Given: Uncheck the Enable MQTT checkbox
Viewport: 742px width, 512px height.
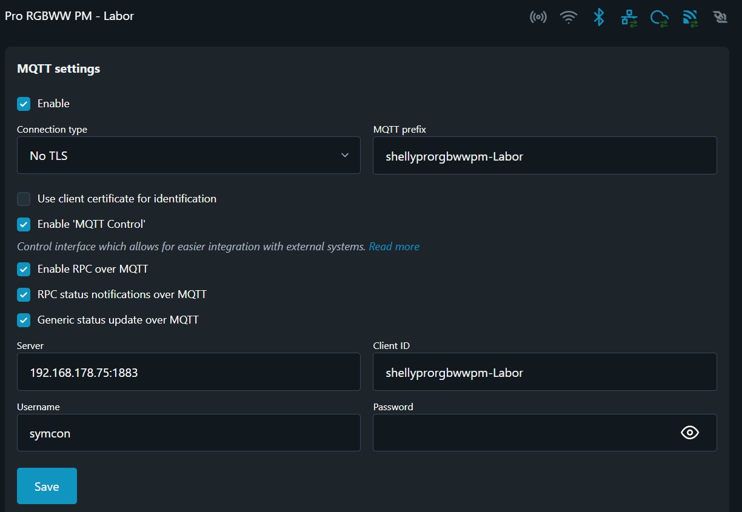Looking at the screenshot, I should pos(24,104).
